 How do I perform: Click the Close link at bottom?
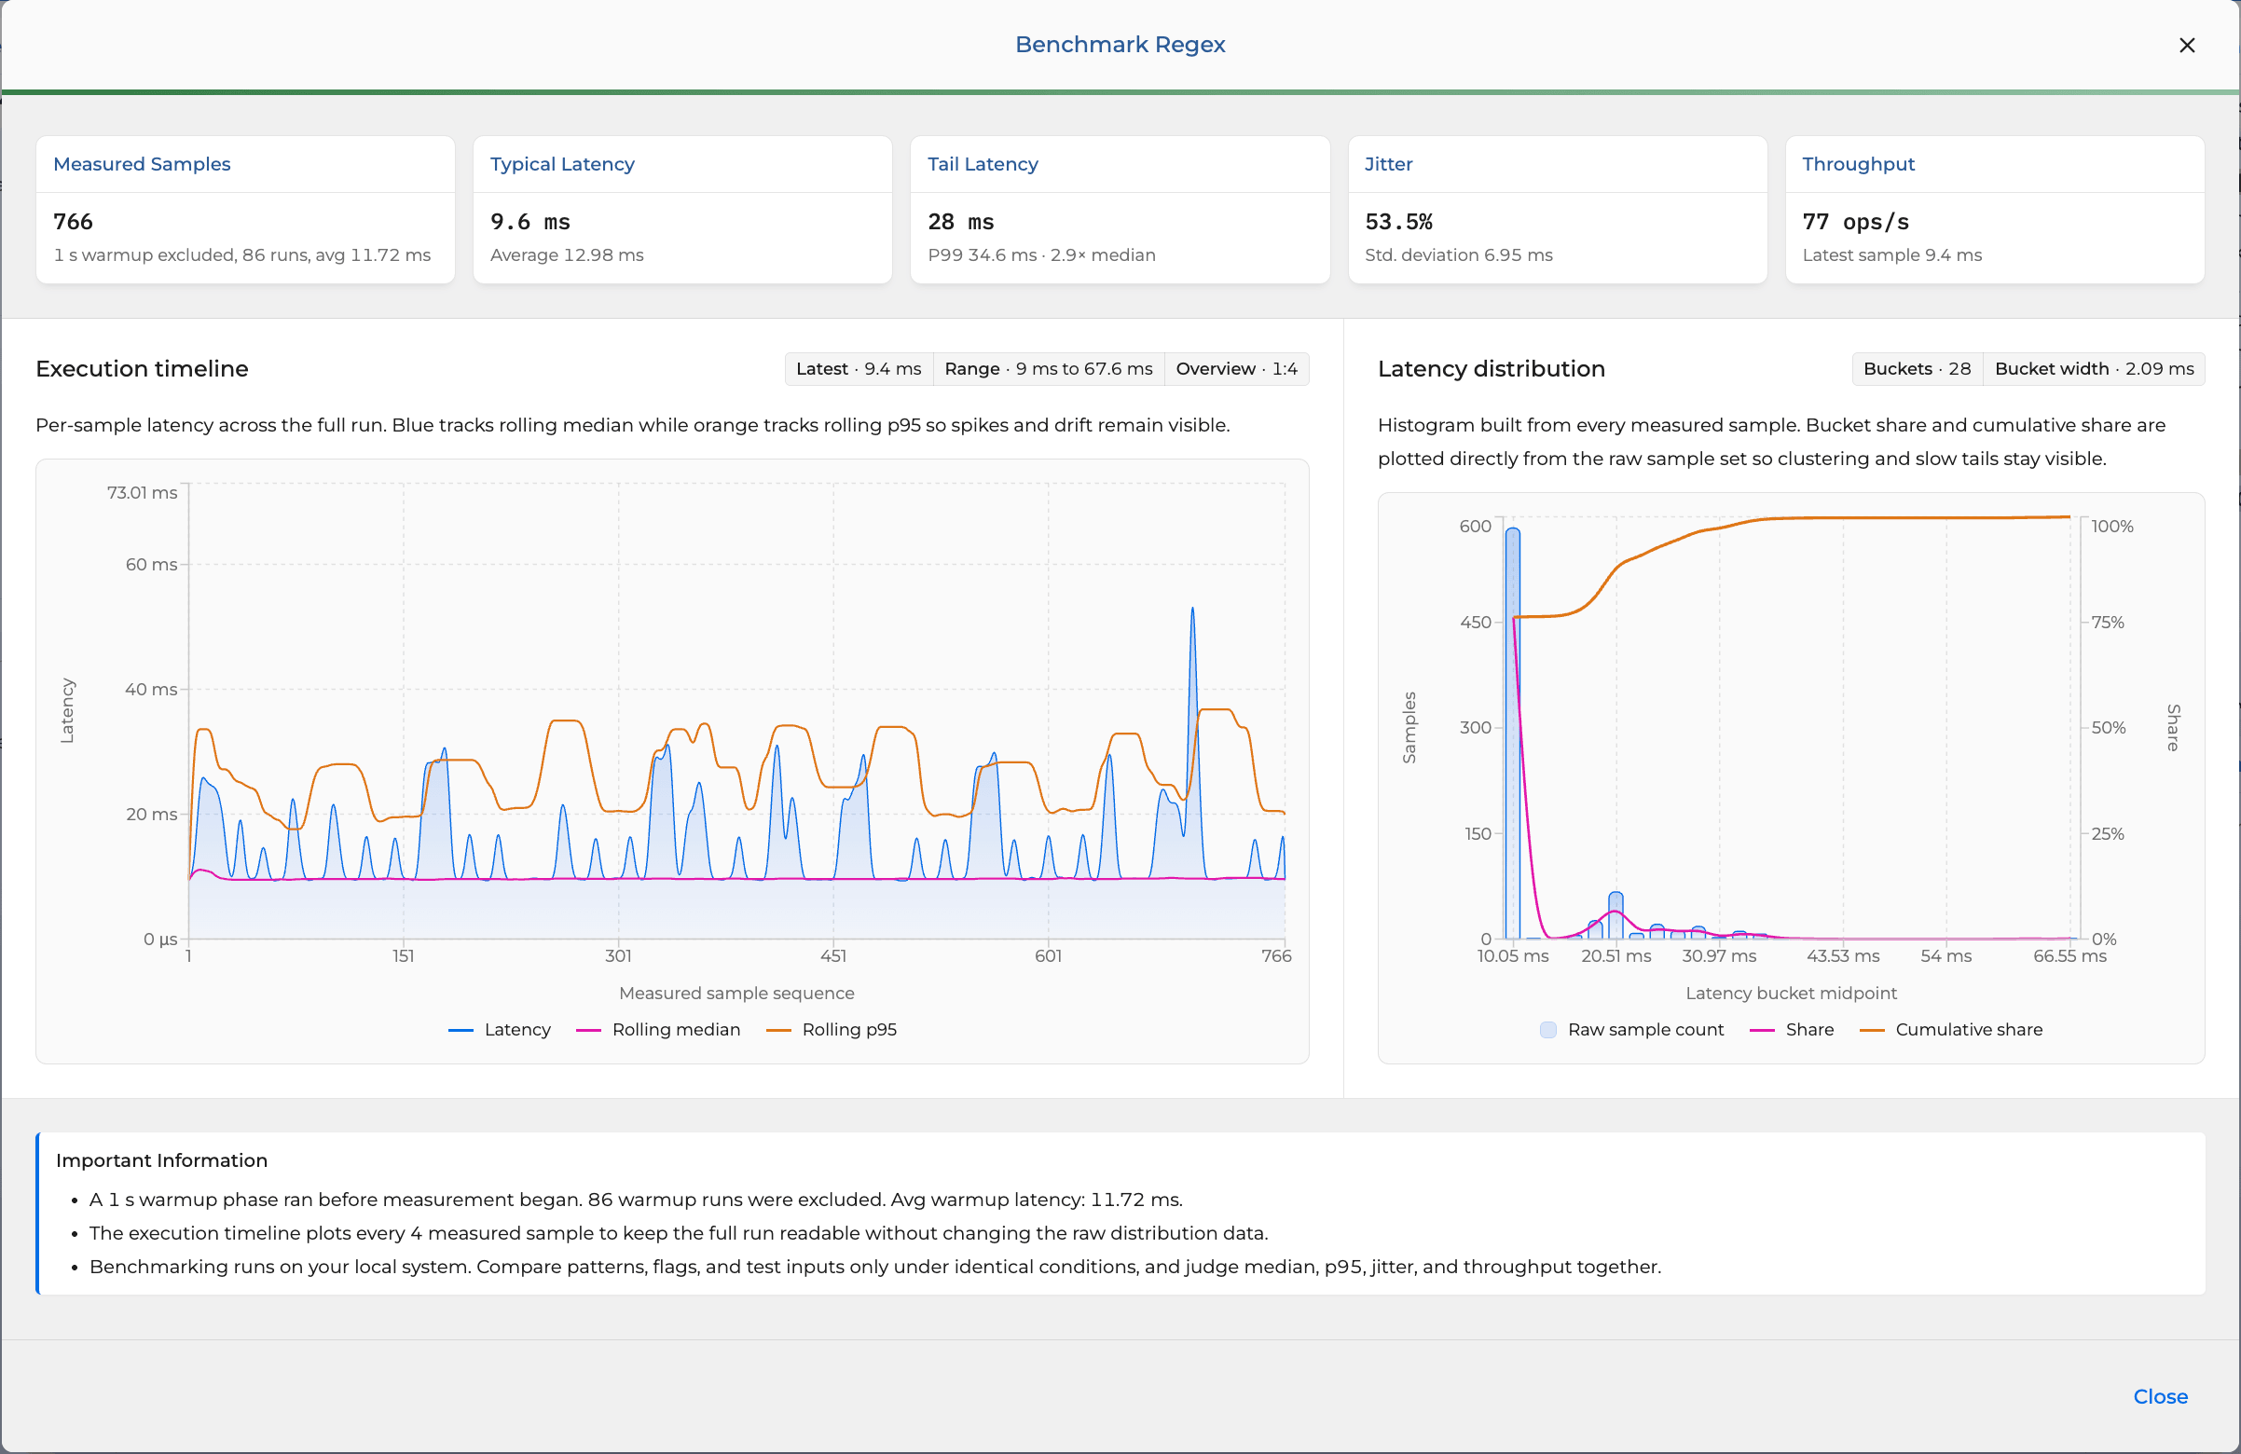click(x=2160, y=1396)
